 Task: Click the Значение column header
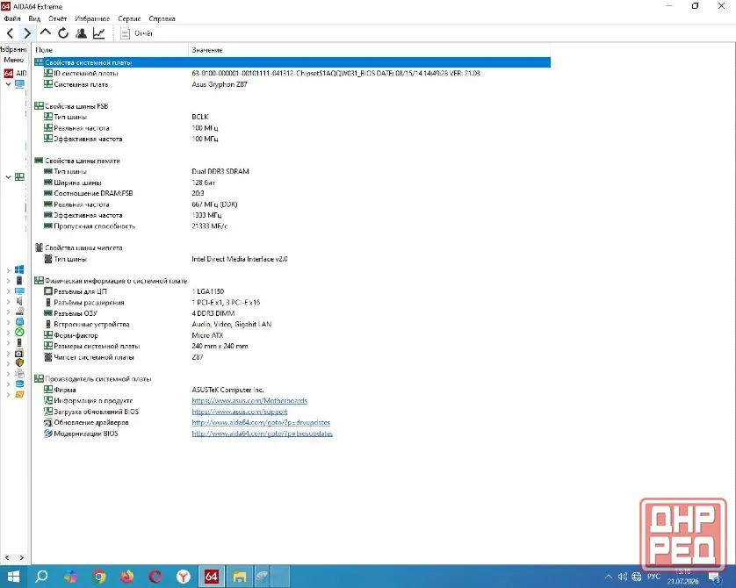(370, 50)
